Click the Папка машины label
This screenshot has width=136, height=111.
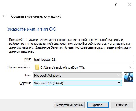(19, 67)
